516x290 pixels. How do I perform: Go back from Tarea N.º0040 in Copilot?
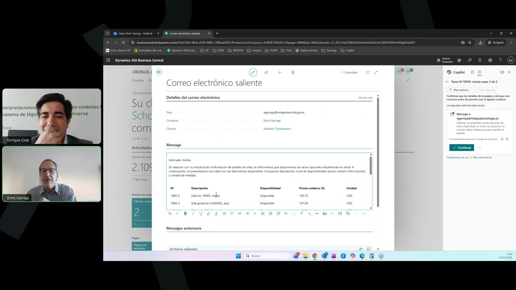(447, 82)
